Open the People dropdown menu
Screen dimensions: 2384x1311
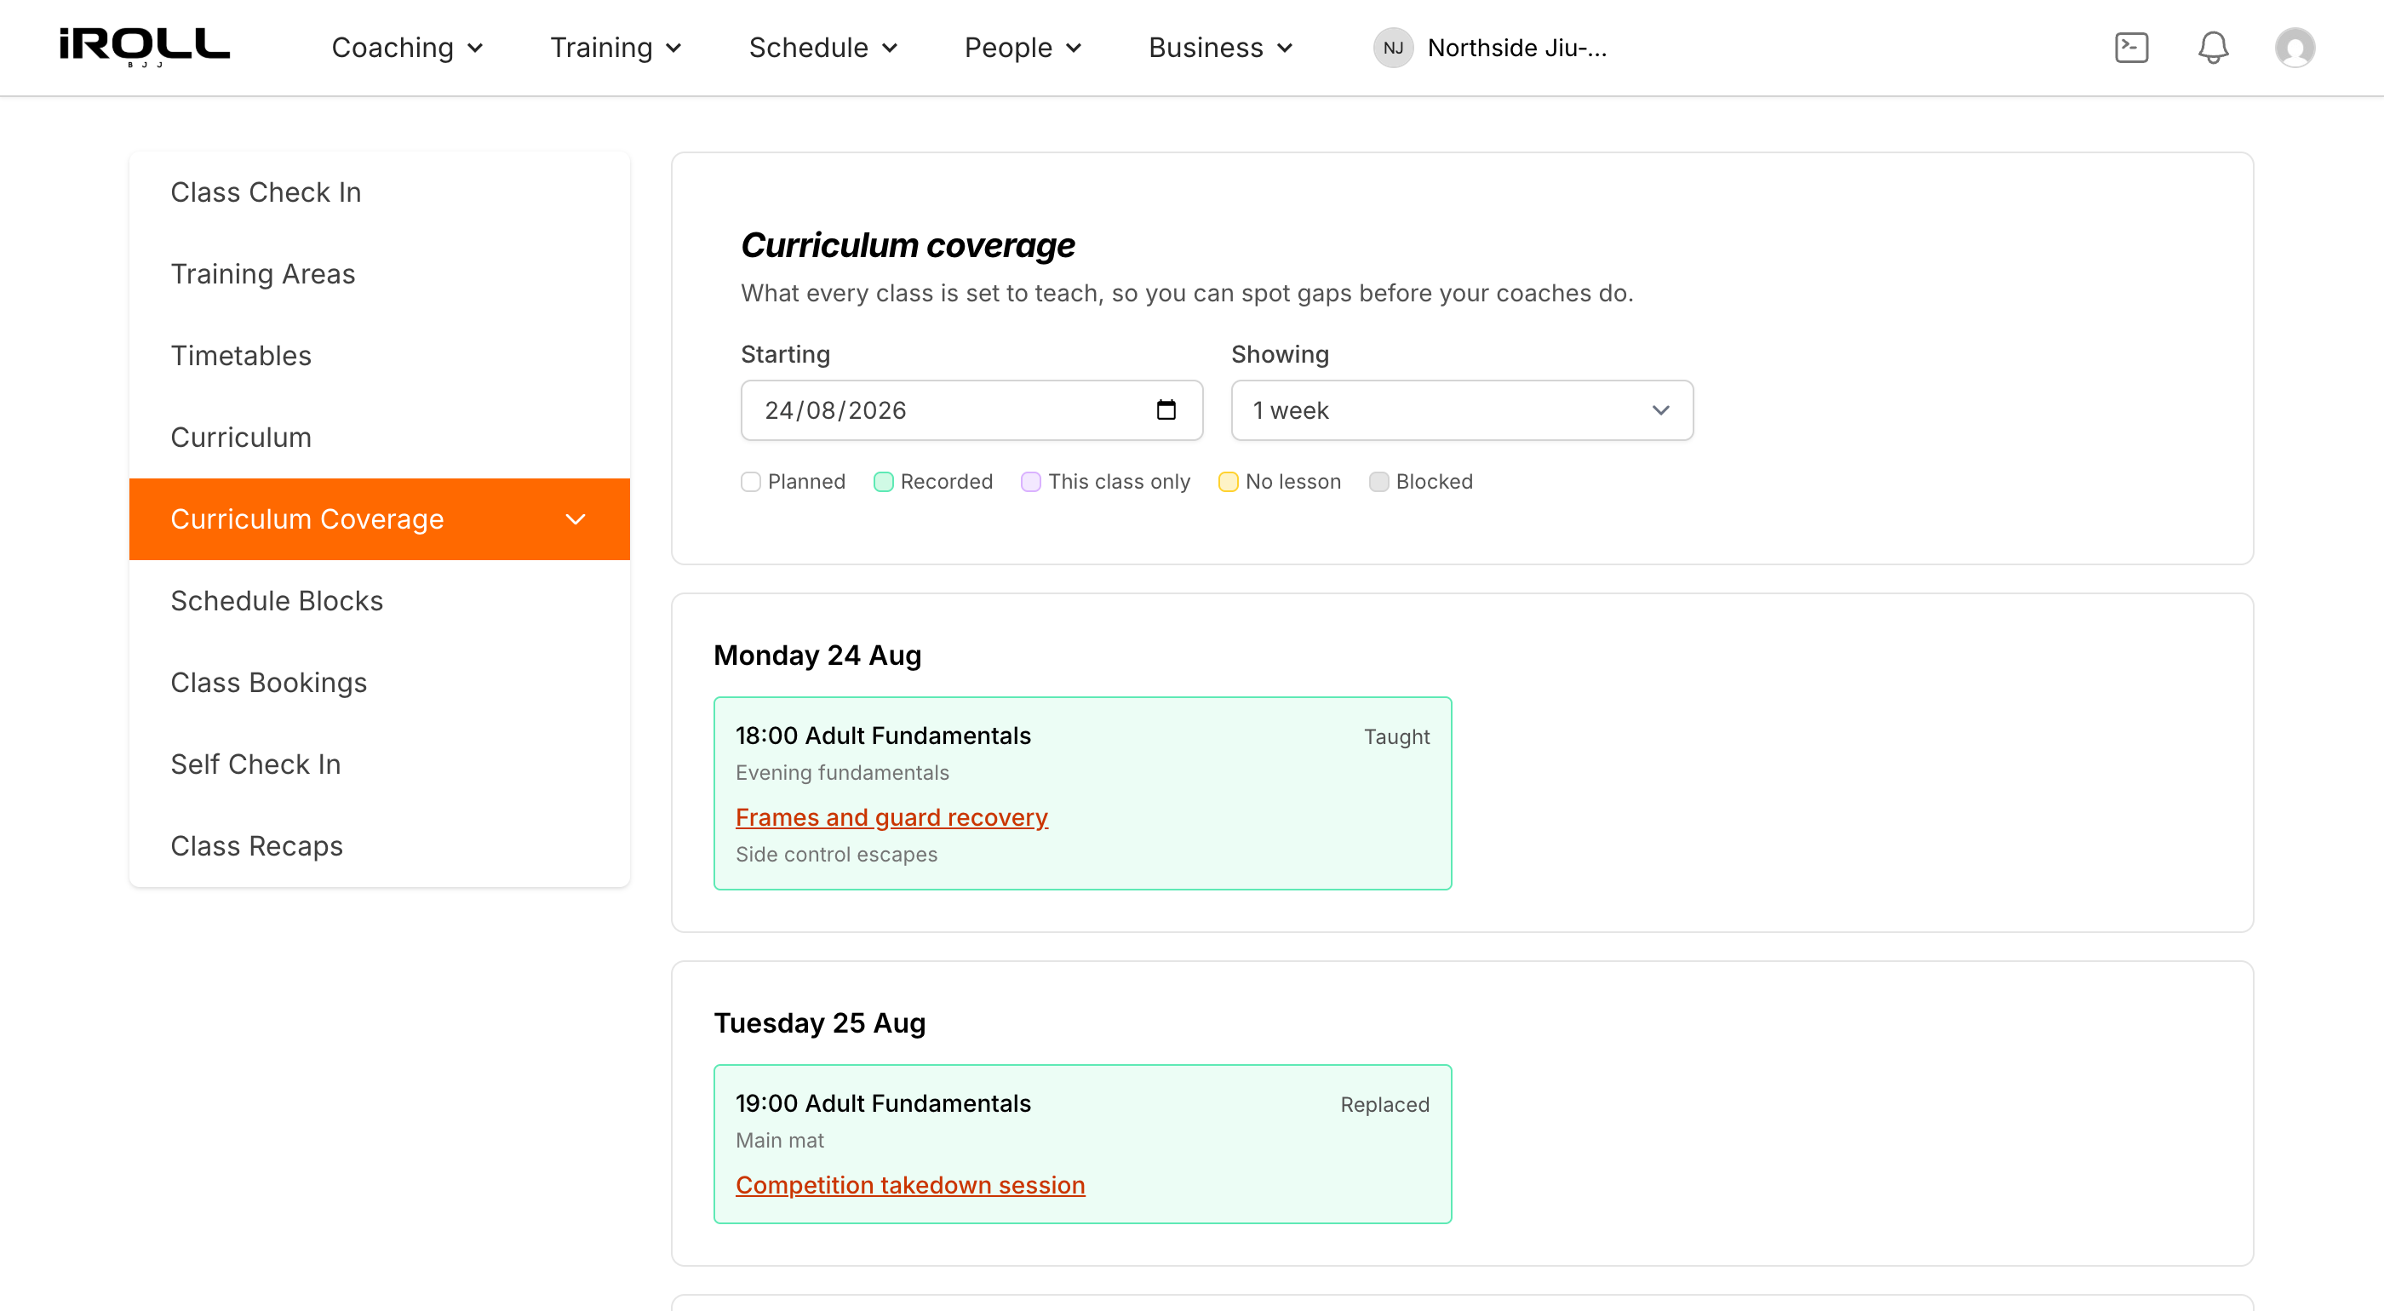[x=1023, y=47]
